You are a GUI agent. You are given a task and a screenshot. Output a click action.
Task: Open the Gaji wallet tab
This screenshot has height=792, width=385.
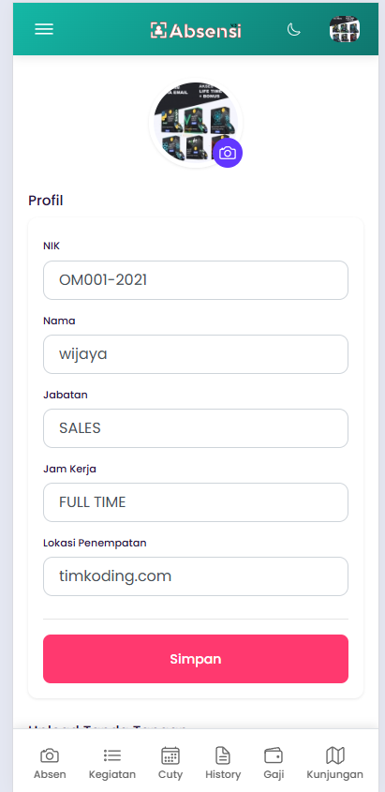[x=274, y=763]
